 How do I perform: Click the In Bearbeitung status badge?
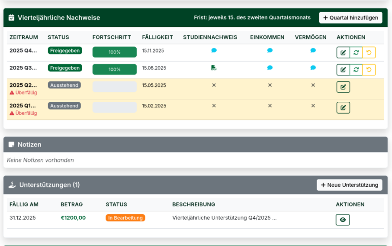pos(125,218)
